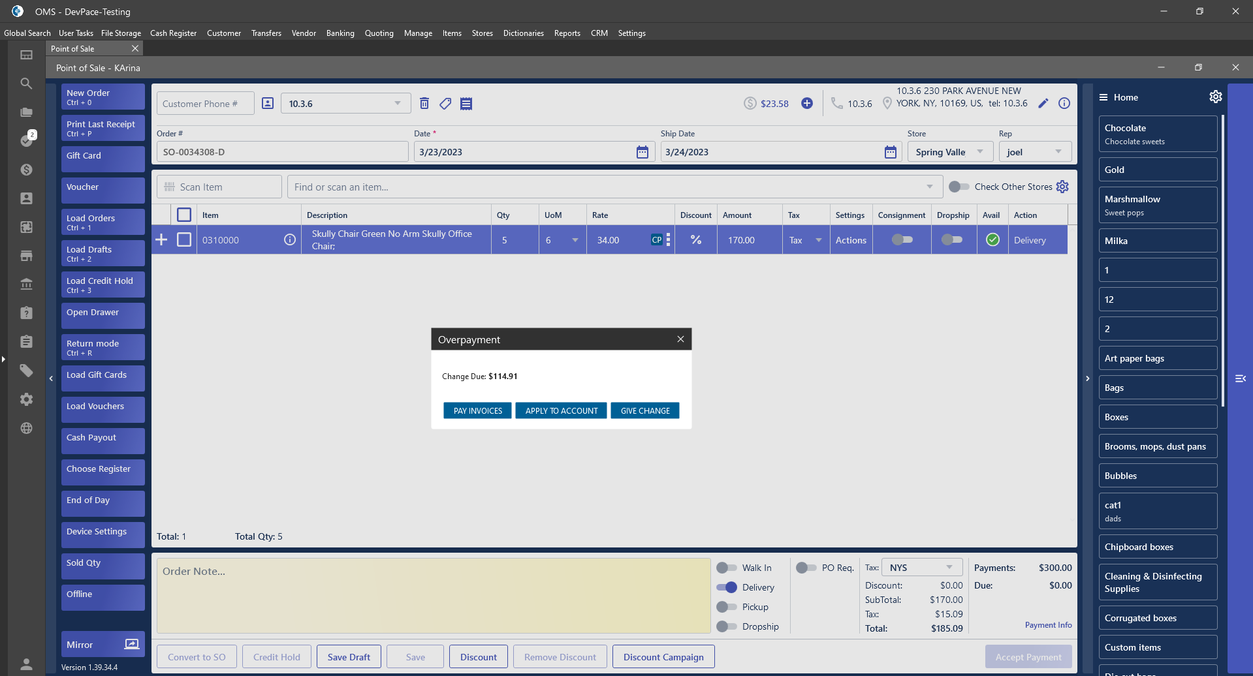Tick the checkbox on item row 0310000

[184, 240]
